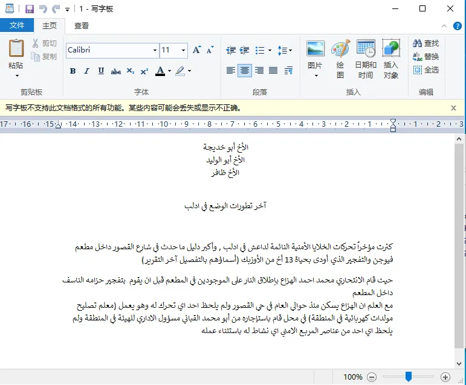Open the Calibri font family dropdown
Image resolution: width=466 pixels, height=385 pixels.
(155, 51)
